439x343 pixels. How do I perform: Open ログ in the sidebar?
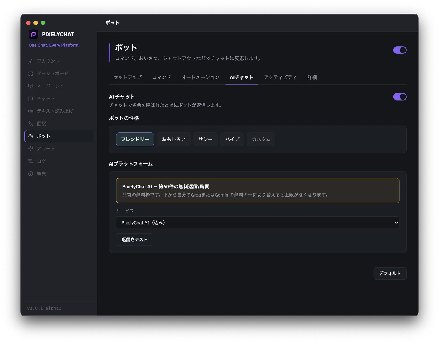click(x=59, y=161)
